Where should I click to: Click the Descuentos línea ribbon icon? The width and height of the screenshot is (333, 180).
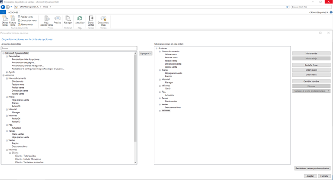pos(103,21)
